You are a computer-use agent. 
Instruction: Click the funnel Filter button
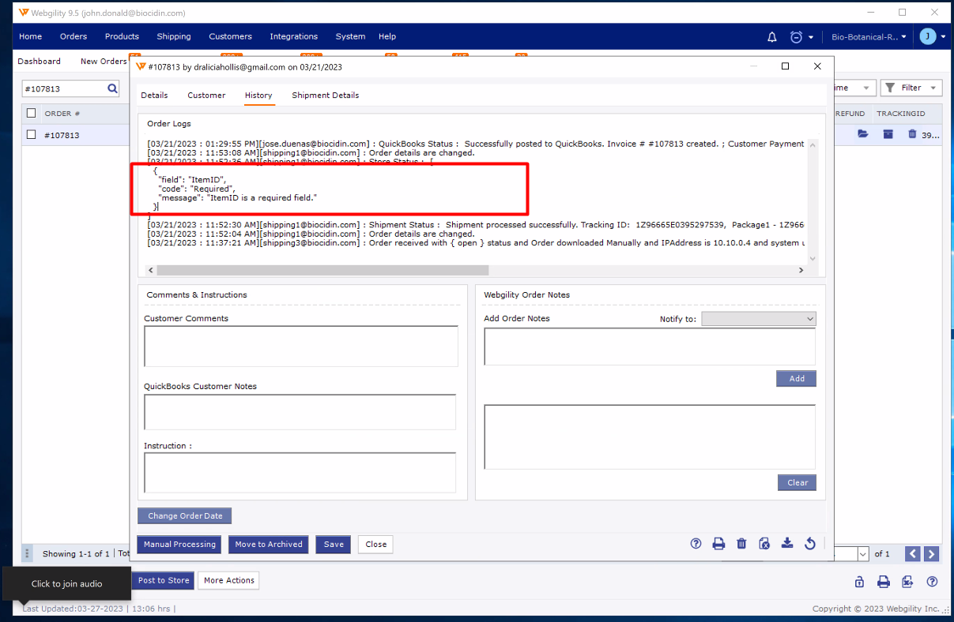(911, 88)
